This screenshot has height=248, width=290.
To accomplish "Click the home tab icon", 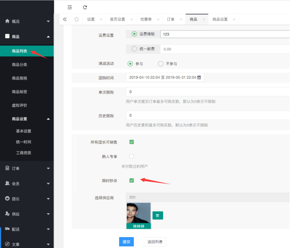I will click(x=76, y=19).
